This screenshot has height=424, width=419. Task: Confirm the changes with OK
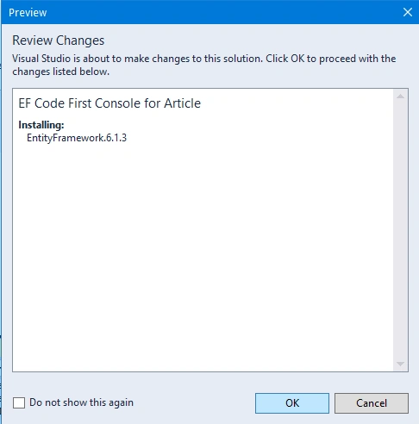click(292, 403)
